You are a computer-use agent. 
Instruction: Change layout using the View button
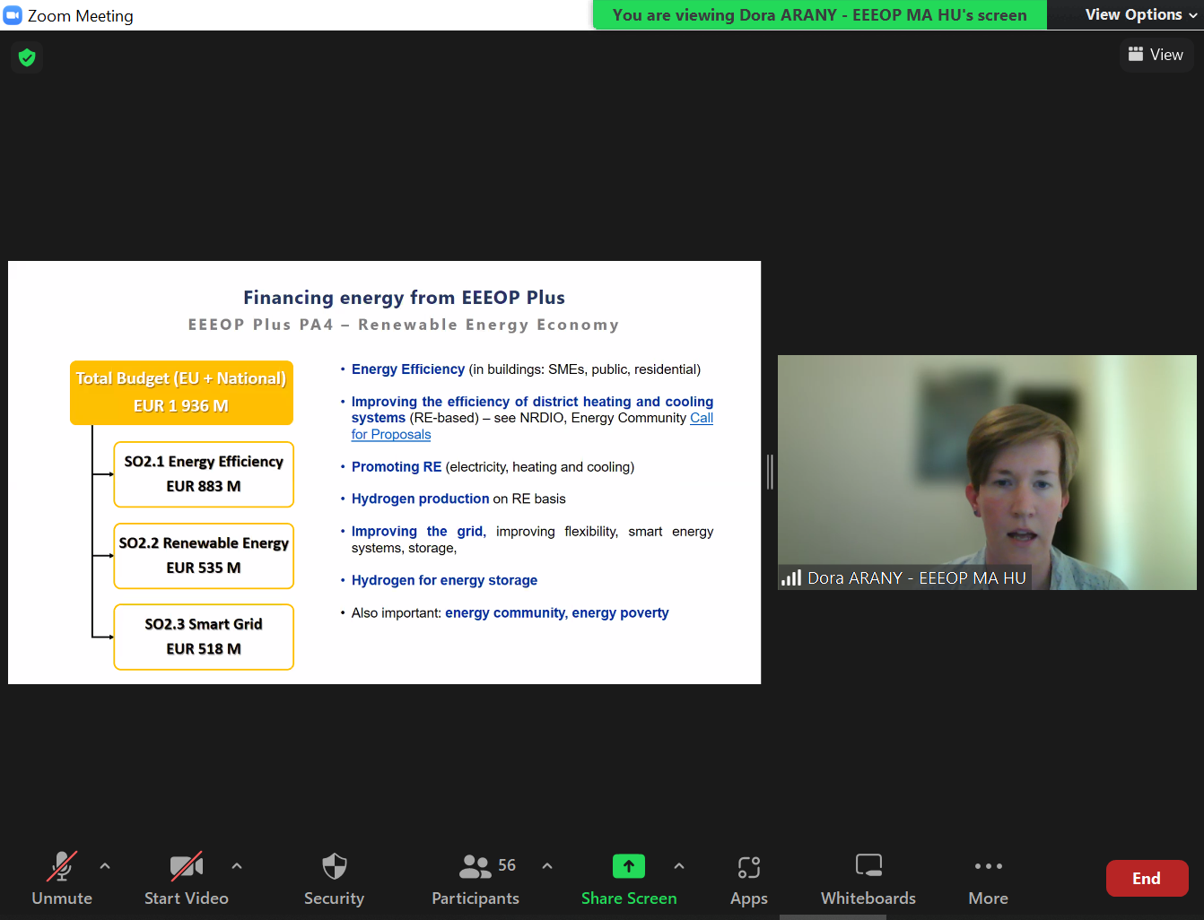(x=1156, y=55)
